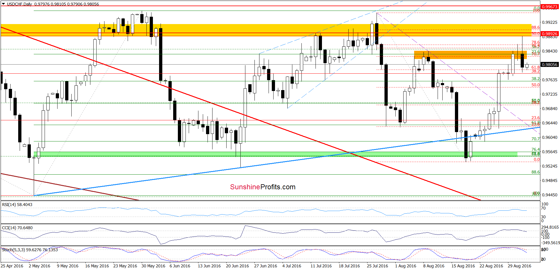This screenshot has height=270, width=560.
Task: Click the 0.97635 price axis value
Action: (549, 80)
